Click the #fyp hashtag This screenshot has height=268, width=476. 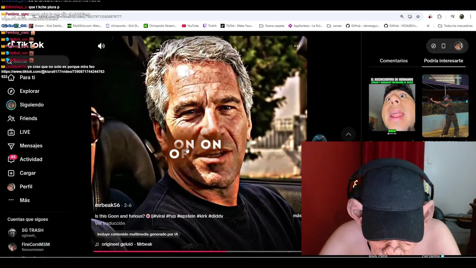pos(171,216)
